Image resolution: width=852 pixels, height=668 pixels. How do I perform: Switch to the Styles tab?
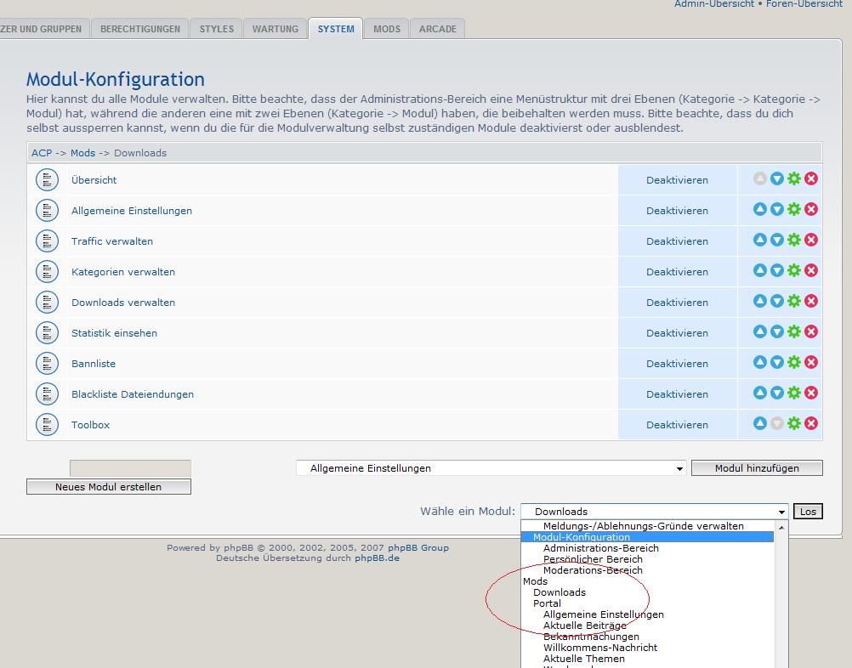click(216, 29)
